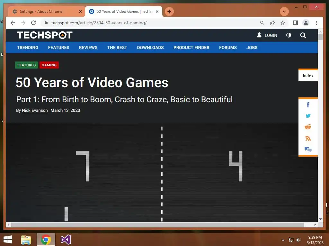This screenshot has height=246, width=329.
Task: Click the forward navigation arrow
Action: click(x=23, y=23)
